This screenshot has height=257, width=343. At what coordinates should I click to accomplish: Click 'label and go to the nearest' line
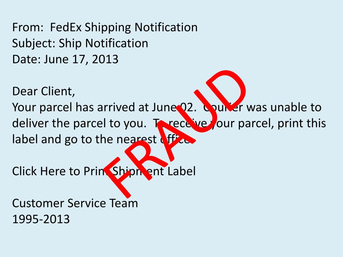coord(85,140)
